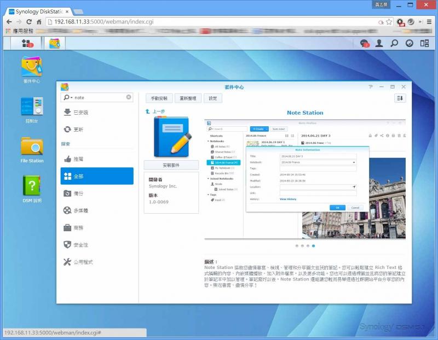Switch to Package Center in DSM taskbar

55,43
